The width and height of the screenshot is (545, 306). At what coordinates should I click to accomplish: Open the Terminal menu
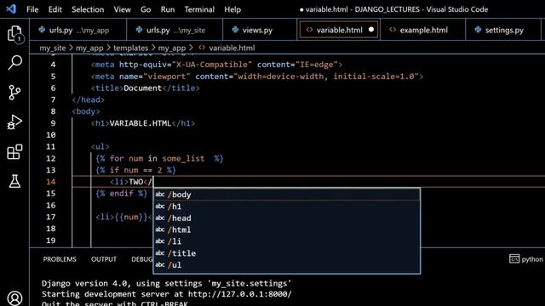pyautogui.click(x=199, y=9)
